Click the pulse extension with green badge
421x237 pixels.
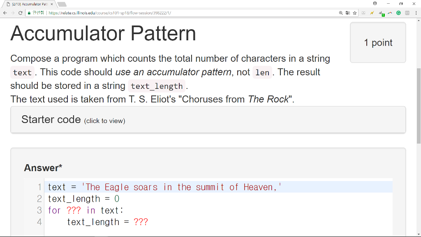click(x=381, y=13)
